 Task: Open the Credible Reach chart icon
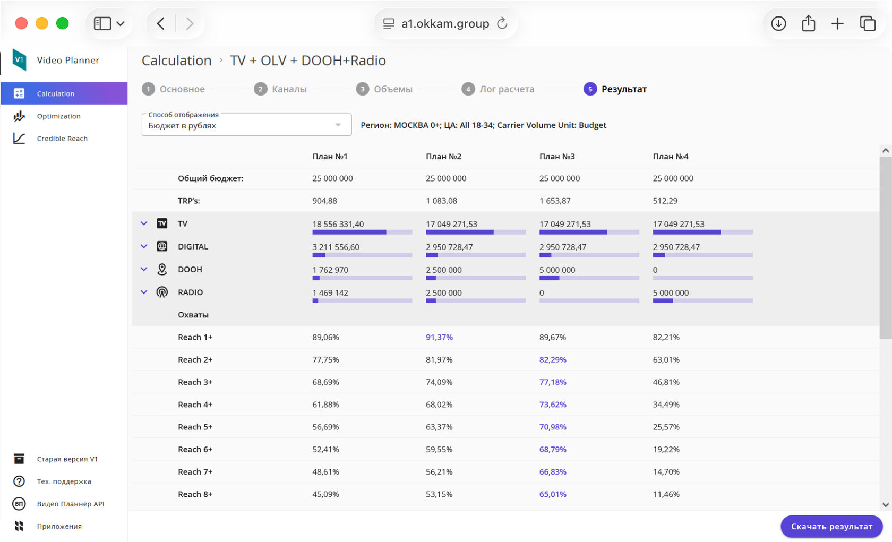point(19,139)
